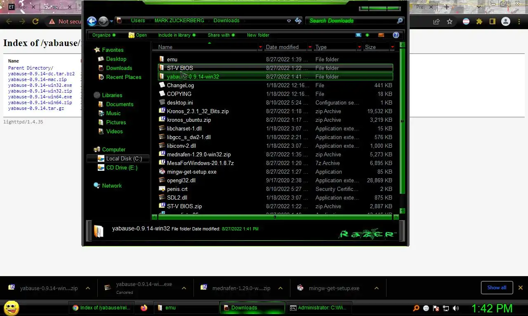
Task: Expand the address bar history dropdown
Action: (x=289, y=21)
